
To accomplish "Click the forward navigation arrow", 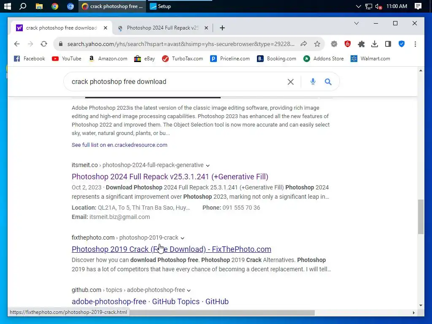I will (x=30, y=44).
